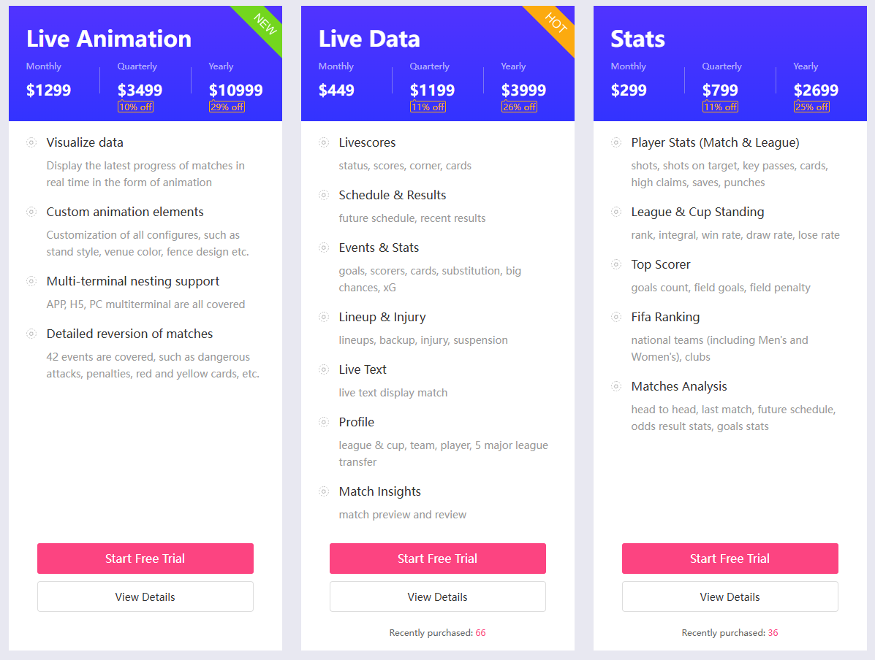Click the bullet icon beside Multi-terminal nesting support

[31, 281]
